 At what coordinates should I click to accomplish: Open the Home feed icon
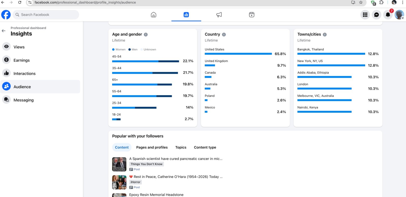coord(154,15)
